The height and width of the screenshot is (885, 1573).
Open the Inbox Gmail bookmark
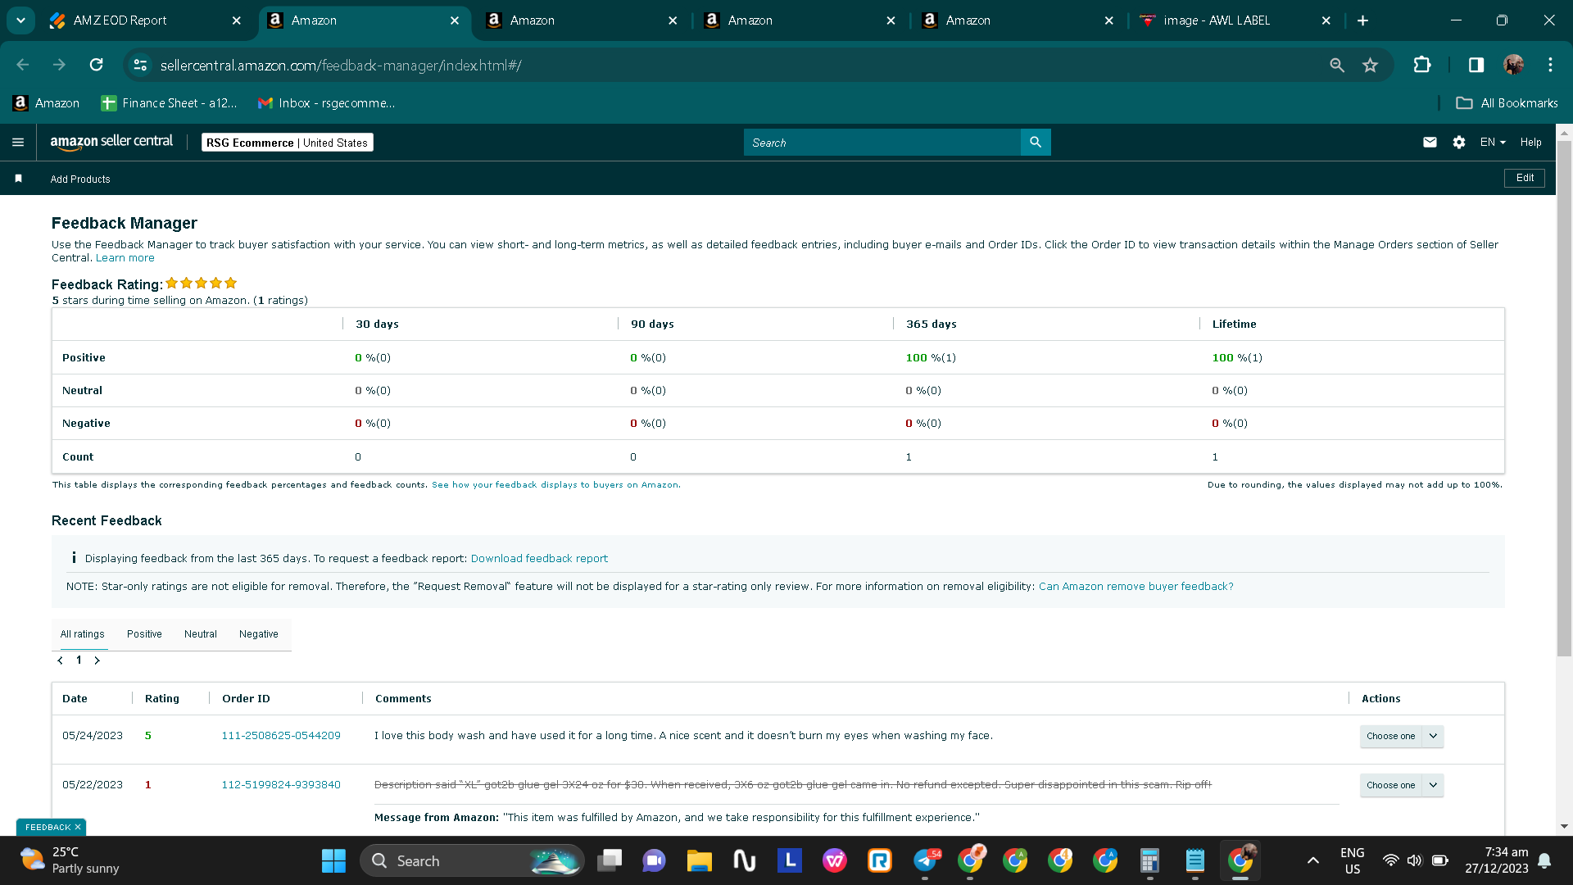(326, 103)
